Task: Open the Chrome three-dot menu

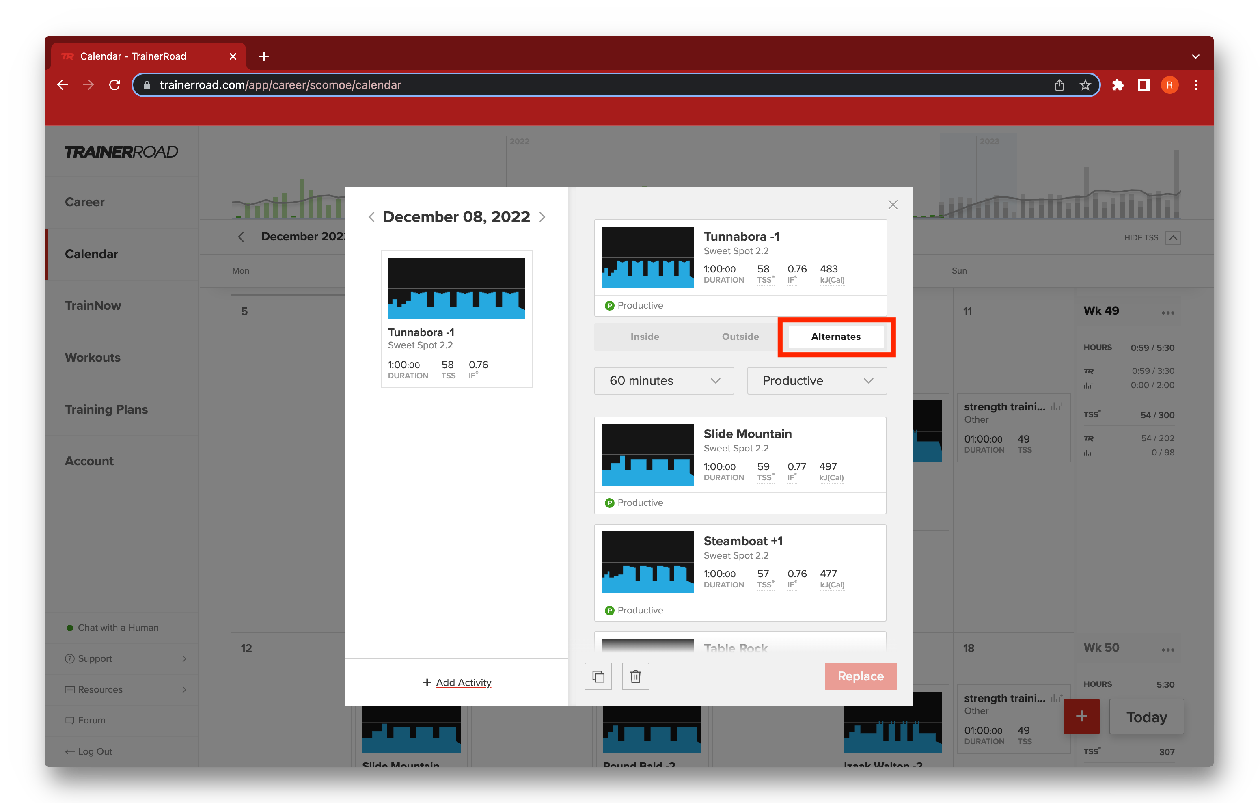Action: click(x=1195, y=85)
